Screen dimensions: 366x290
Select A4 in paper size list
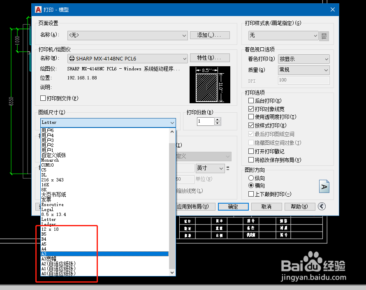click(x=105, y=249)
